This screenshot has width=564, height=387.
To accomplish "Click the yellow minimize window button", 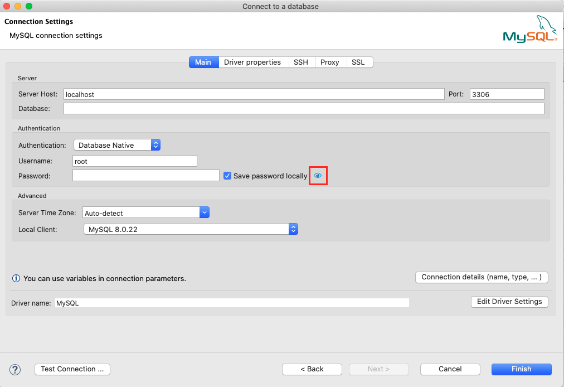I will click(x=18, y=6).
